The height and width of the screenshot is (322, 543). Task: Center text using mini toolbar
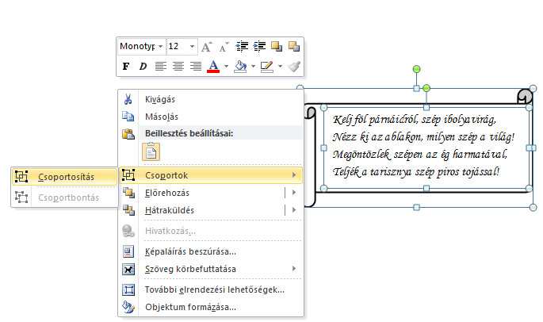click(x=178, y=66)
